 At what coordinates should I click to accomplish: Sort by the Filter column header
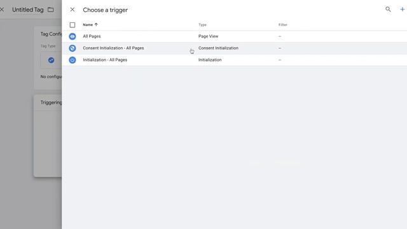click(x=282, y=25)
